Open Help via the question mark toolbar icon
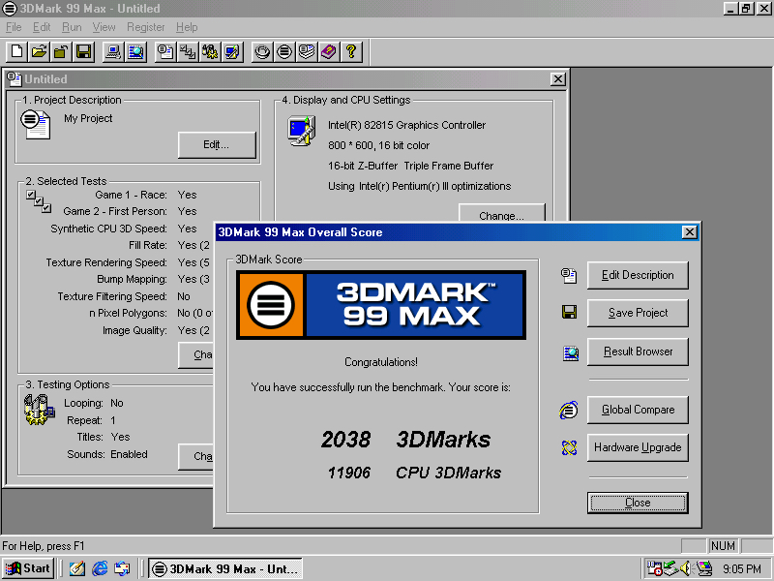Image resolution: width=774 pixels, height=581 pixels. click(x=350, y=51)
